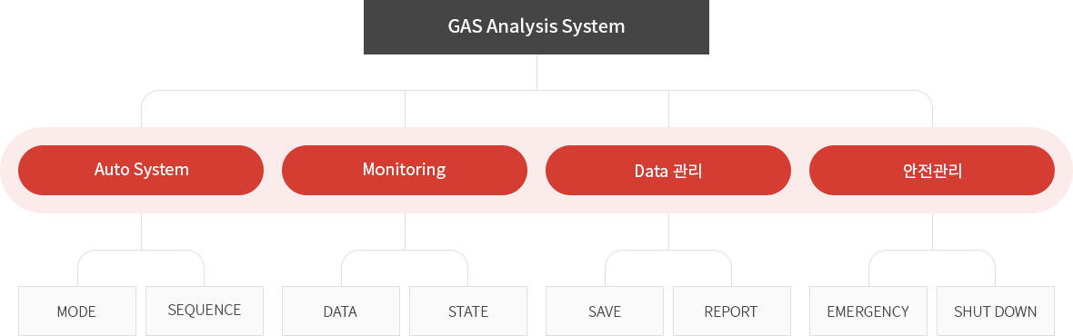
Task: Choose the Data 관리 pill
Action: coord(667,170)
